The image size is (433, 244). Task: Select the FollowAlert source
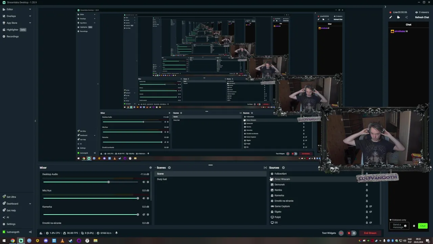point(280,174)
